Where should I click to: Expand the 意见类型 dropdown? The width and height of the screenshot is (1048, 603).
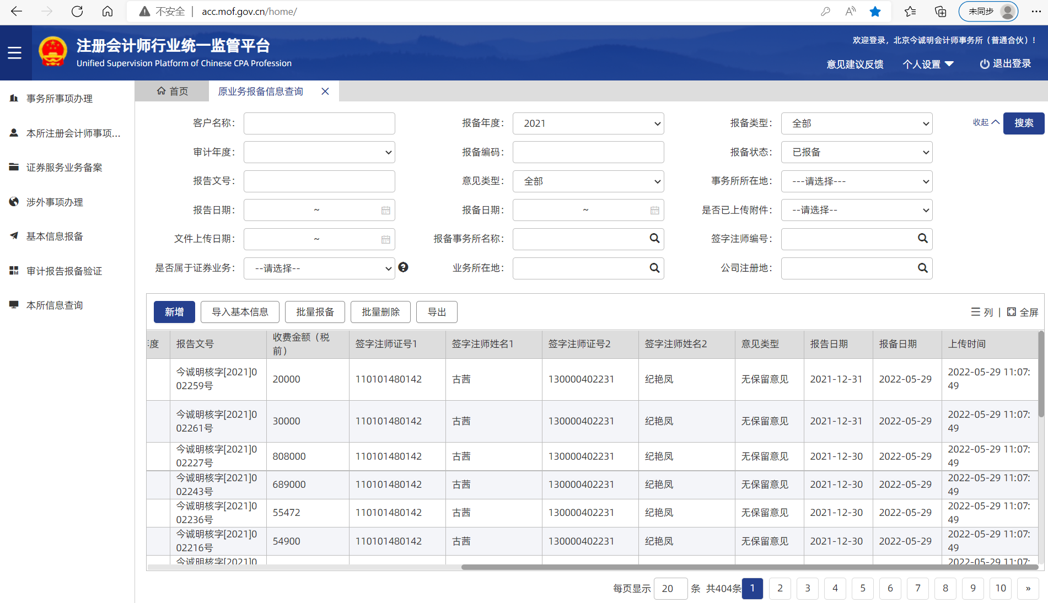point(588,181)
